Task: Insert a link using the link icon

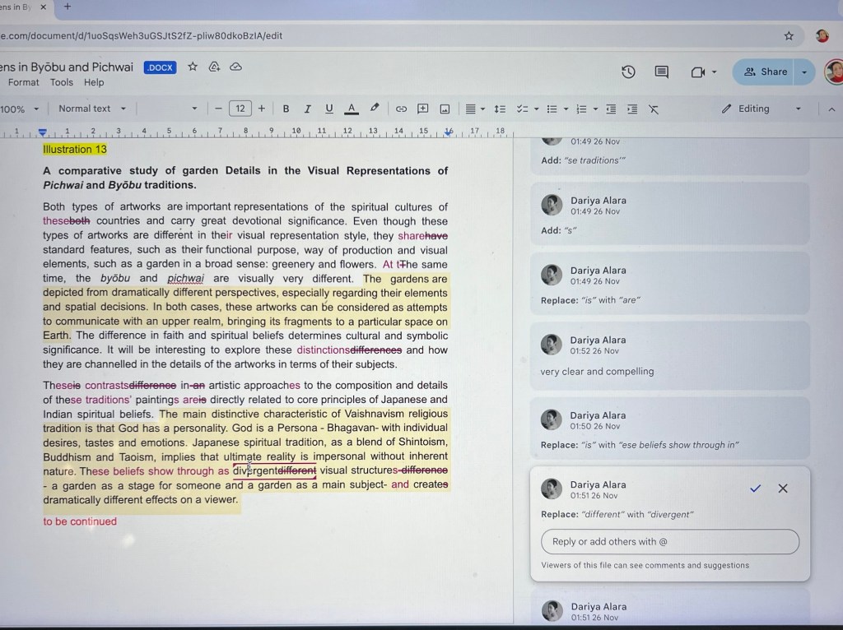Action: point(401,109)
